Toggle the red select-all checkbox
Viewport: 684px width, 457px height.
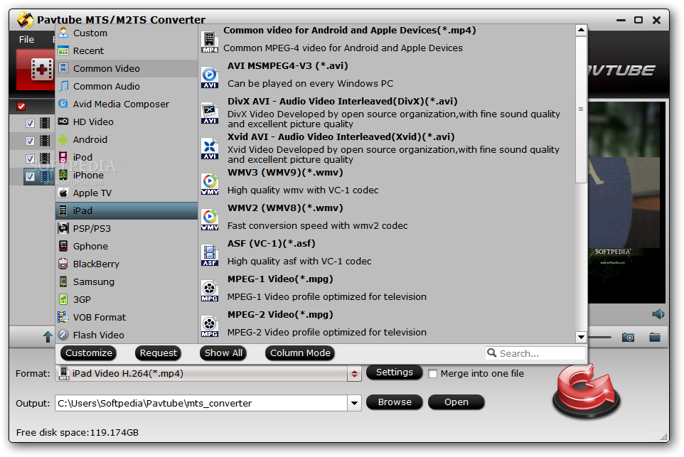coord(21,106)
